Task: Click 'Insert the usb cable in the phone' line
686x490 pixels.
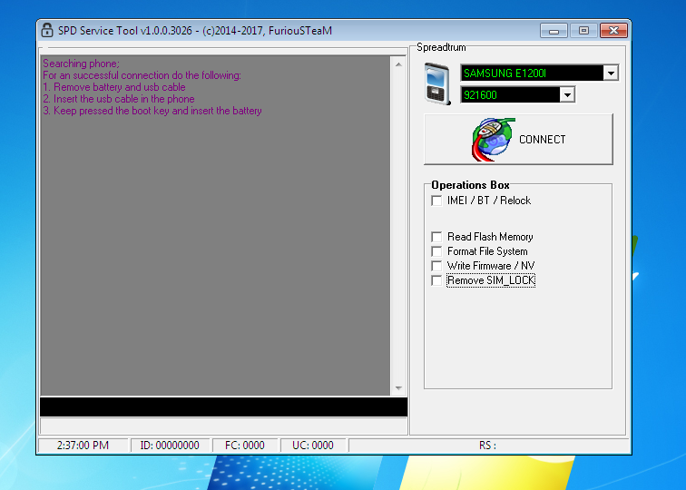Action: pyautogui.click(x=119, y=99)
